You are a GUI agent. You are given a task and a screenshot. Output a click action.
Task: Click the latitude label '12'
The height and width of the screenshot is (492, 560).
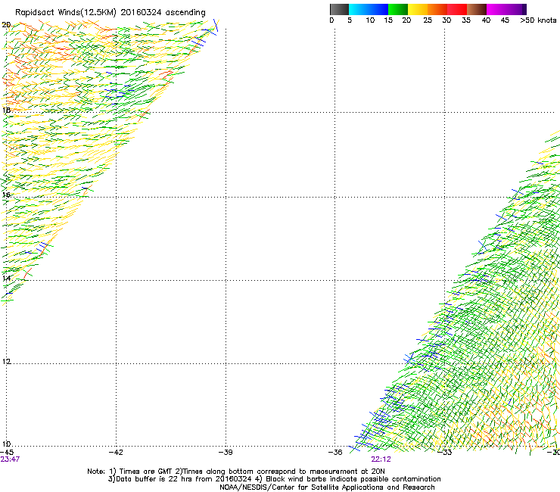tap(6, 362)
